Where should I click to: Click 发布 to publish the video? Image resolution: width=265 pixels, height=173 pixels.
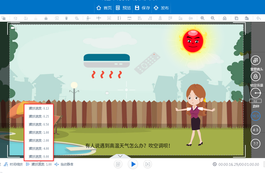point(161,8)
